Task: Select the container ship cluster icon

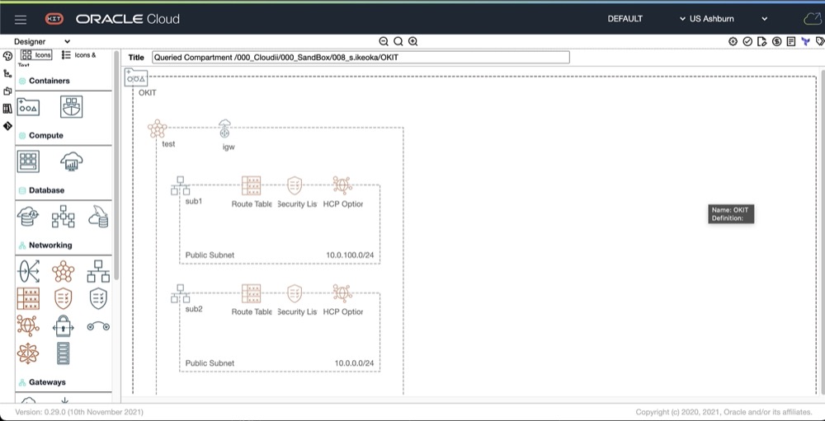Action: click(x=71, y=107)
